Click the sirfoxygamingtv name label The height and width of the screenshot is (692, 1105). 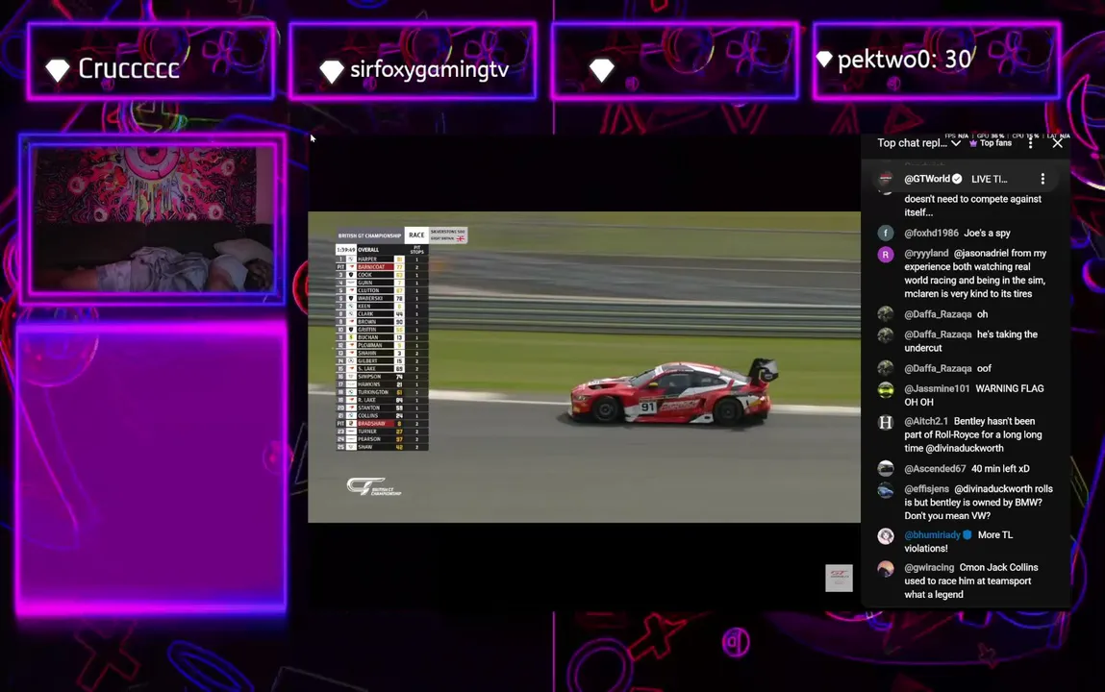[429, 70]
